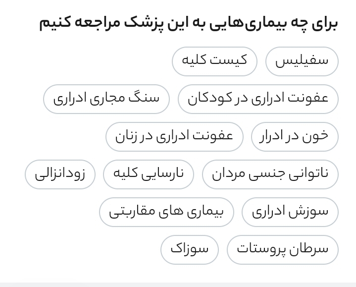
Task: Click the سفیلیس tag
Action: pos(302,61)
